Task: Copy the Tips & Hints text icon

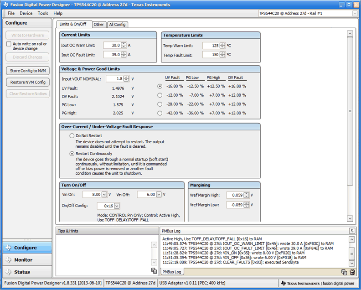Action: pos(154,271)
